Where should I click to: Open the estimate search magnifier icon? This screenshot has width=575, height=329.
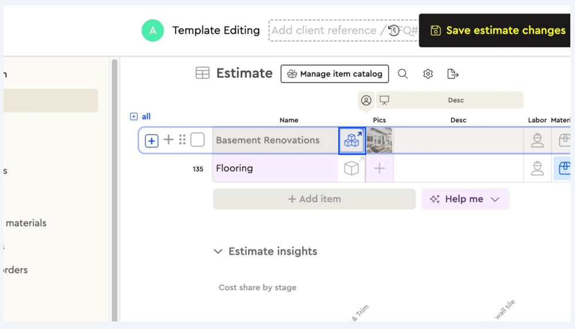click(403, 74)
